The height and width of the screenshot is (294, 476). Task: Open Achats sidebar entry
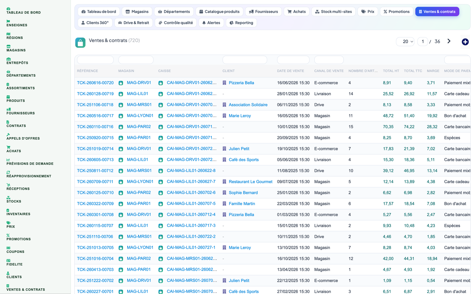click(14, 149)
